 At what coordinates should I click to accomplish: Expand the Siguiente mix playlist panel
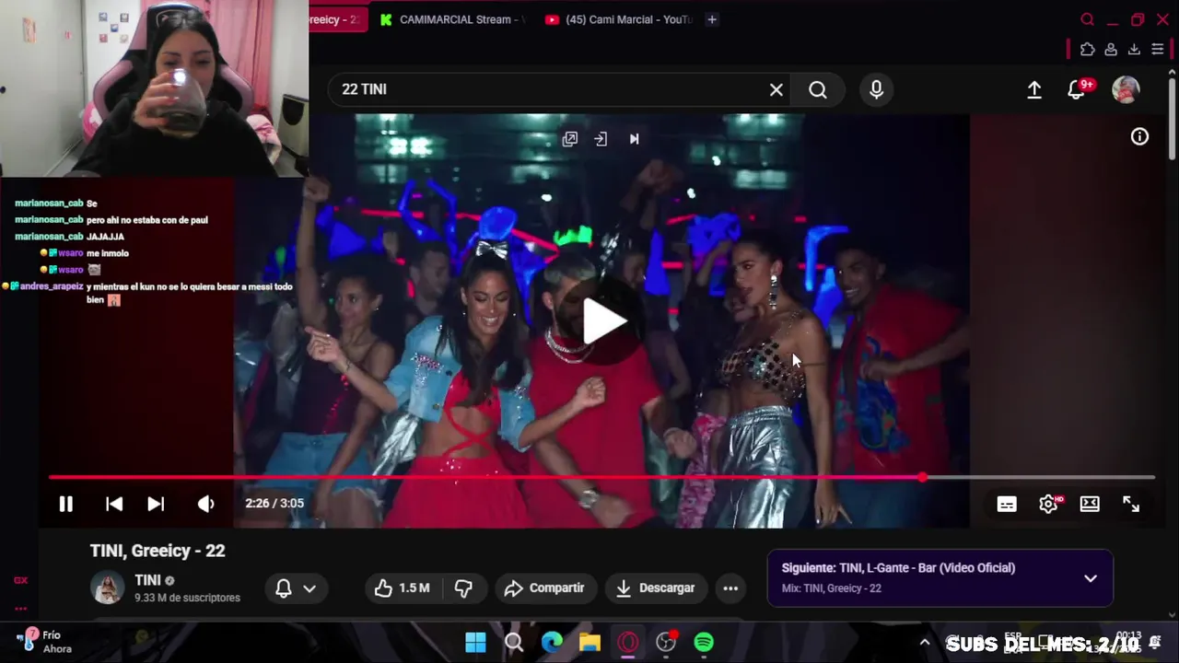(1091, 578)
